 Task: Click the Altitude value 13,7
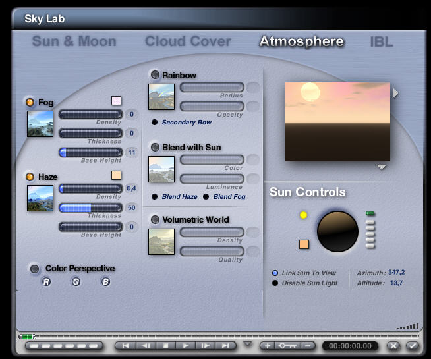point(396,283)
